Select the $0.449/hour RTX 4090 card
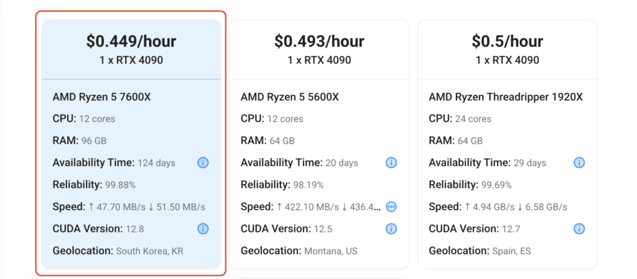This screenshot has width=637, height=279. pyautogui.click(x=131, y=144)
